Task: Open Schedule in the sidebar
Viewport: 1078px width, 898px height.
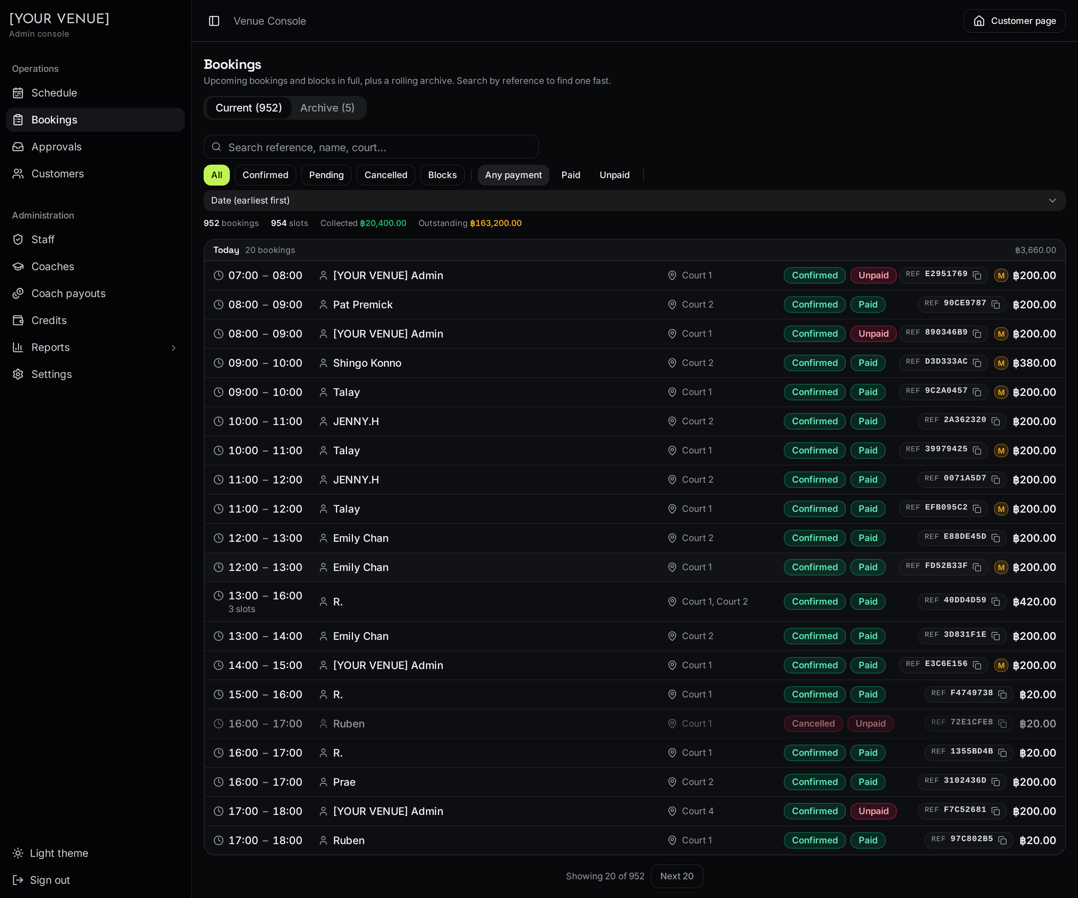Action: tap(95, 93)
